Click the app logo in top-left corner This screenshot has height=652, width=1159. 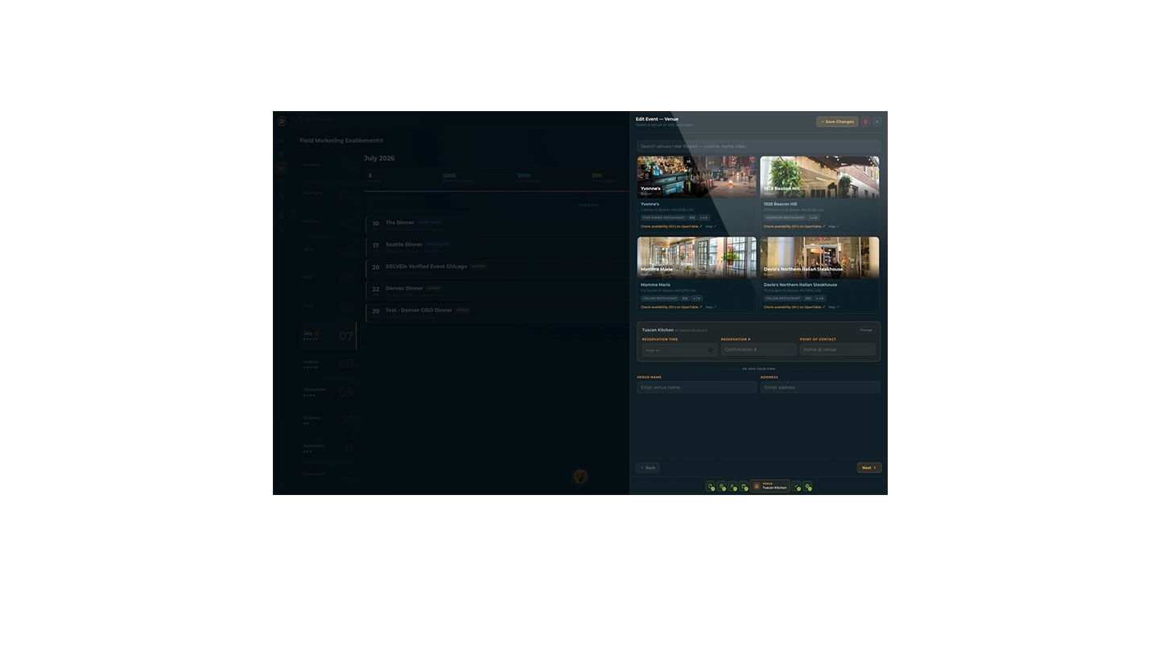coord(281,122)
